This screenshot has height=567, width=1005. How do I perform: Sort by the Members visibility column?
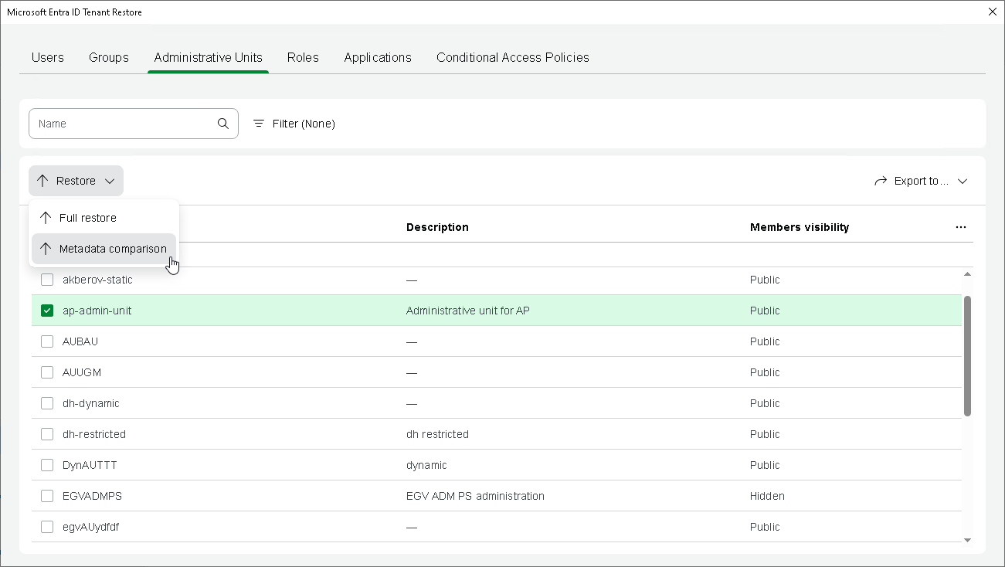799,227
